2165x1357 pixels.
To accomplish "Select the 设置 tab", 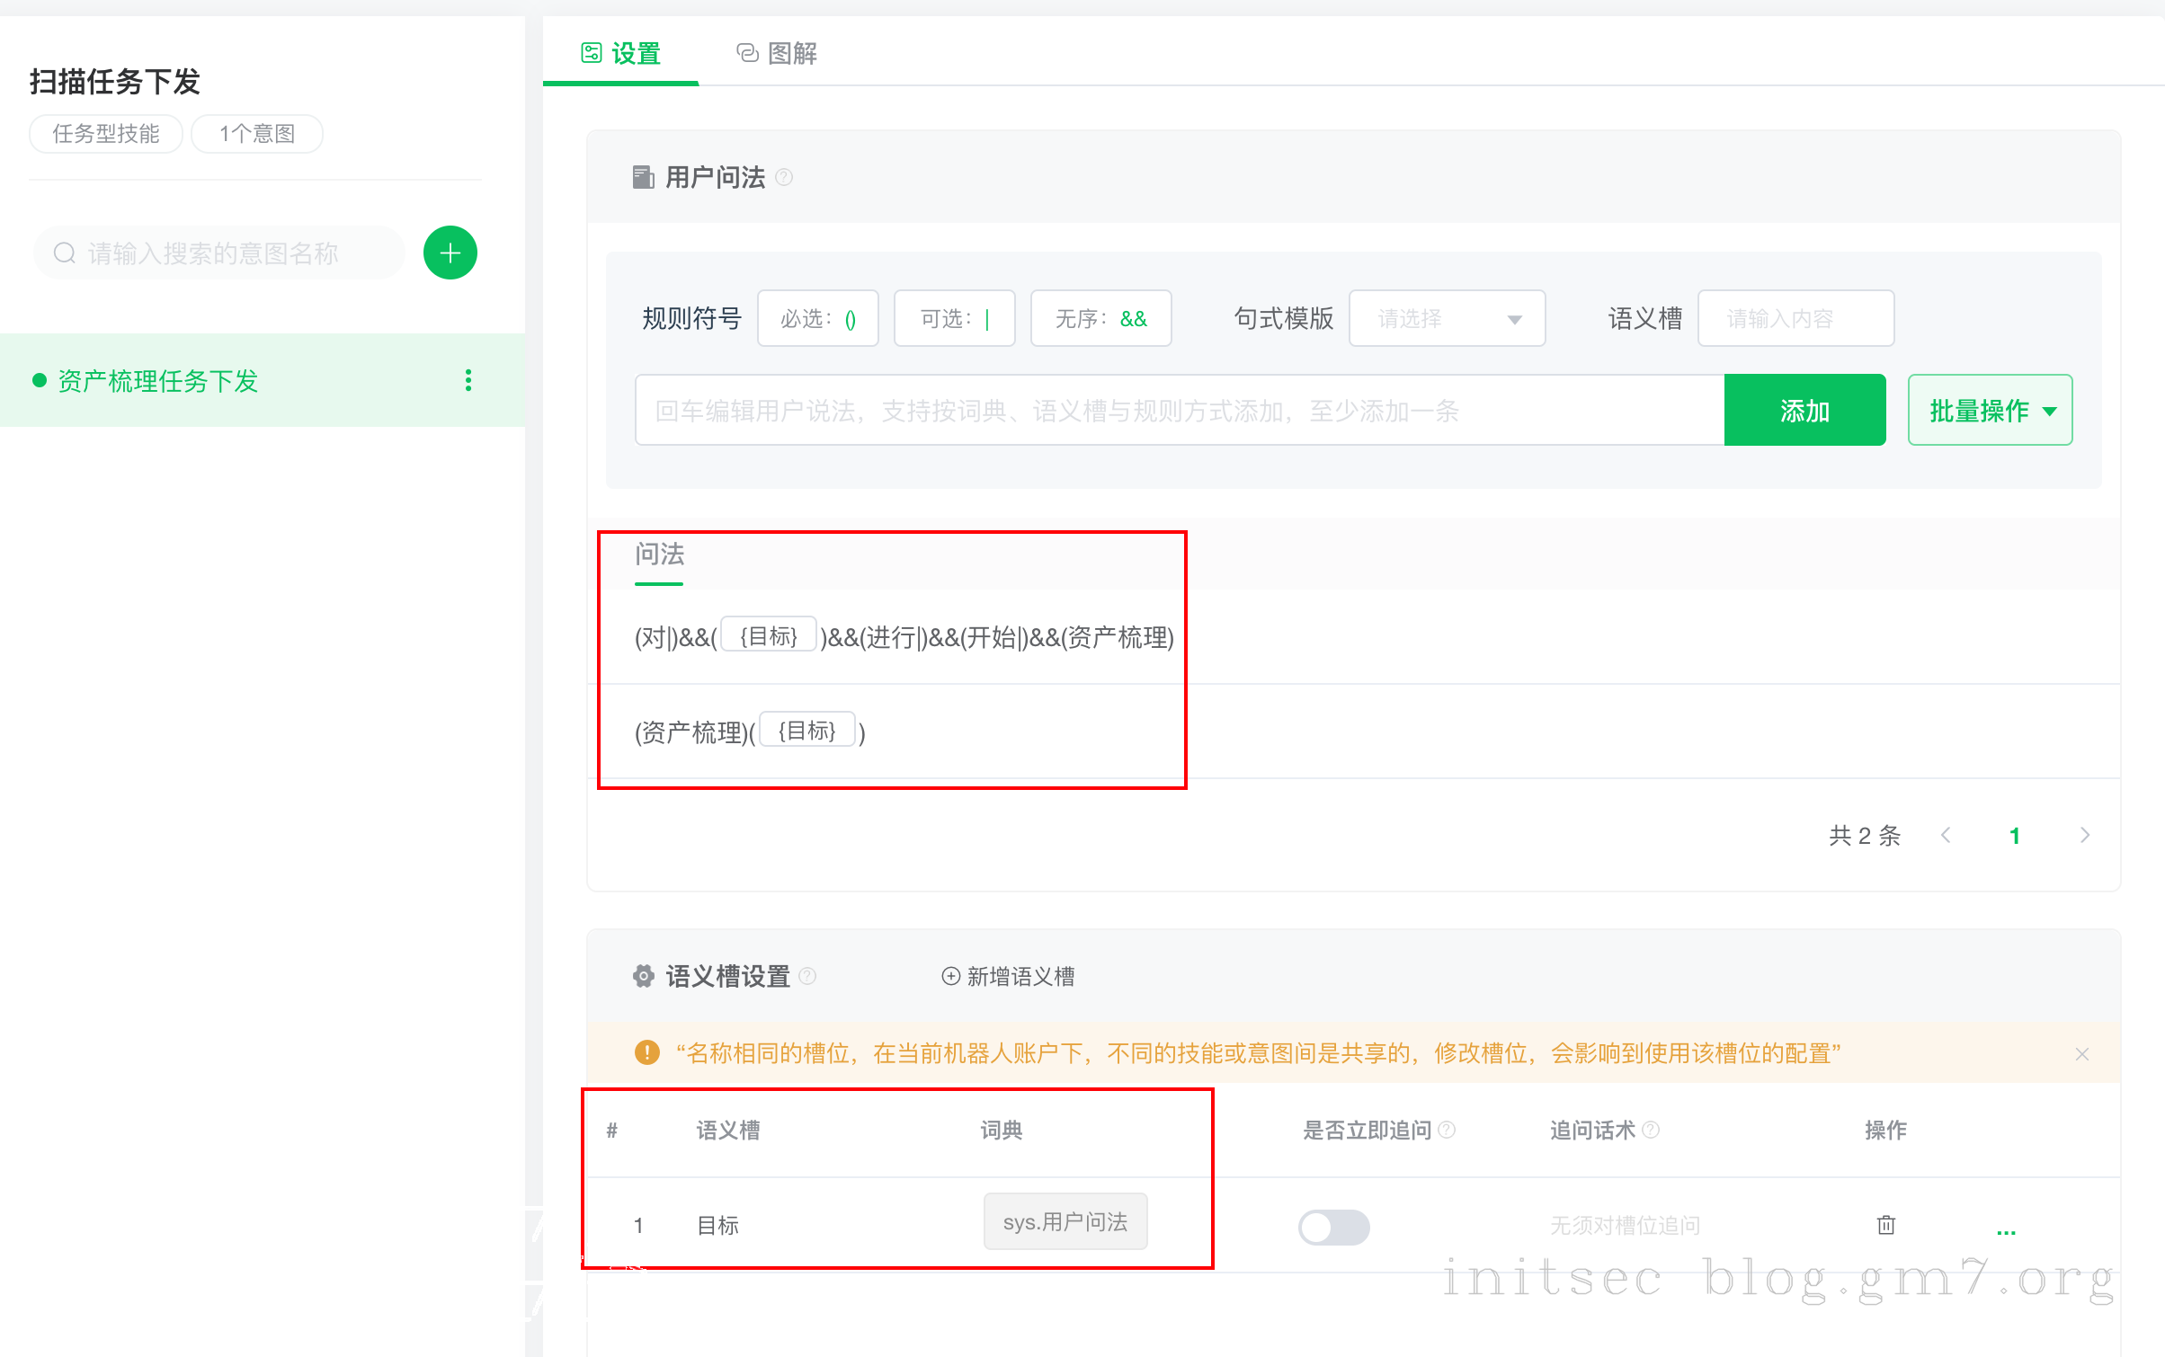I will tap(620, 54).
